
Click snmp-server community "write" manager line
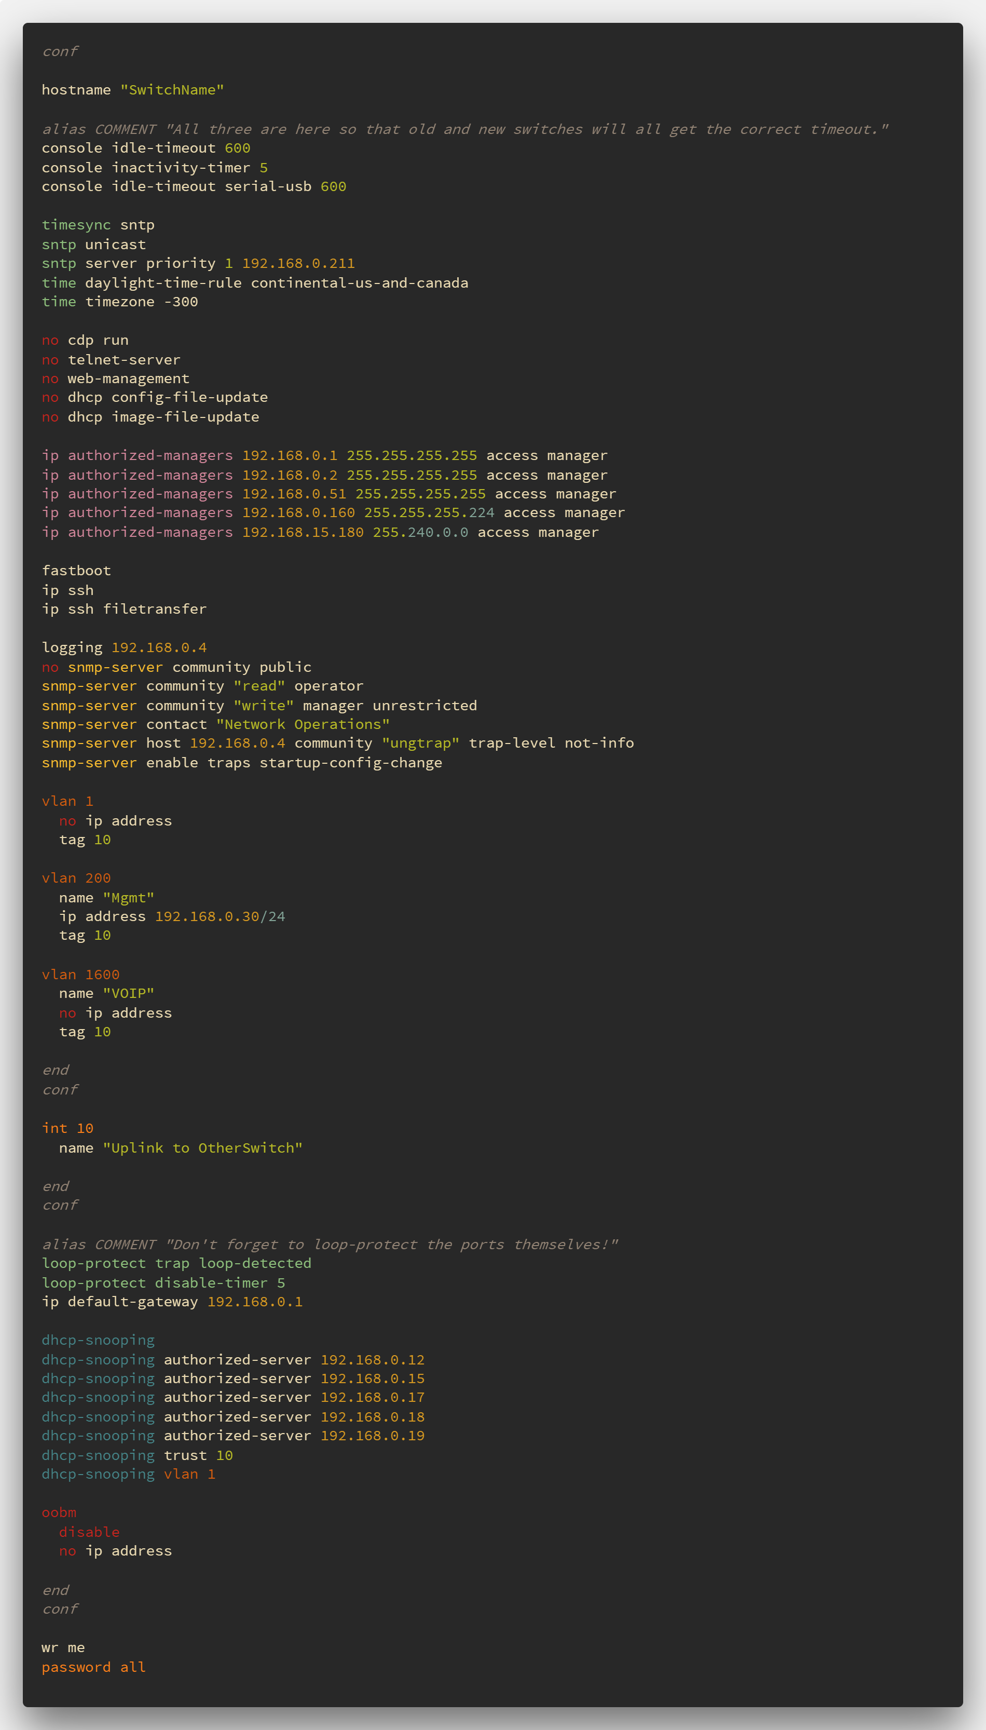pos(259,706)
